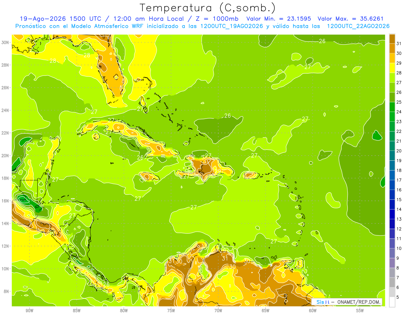Click the '28N' latitude axis label
This screenshot has height=315, width=408.
(x=5, y=65)
